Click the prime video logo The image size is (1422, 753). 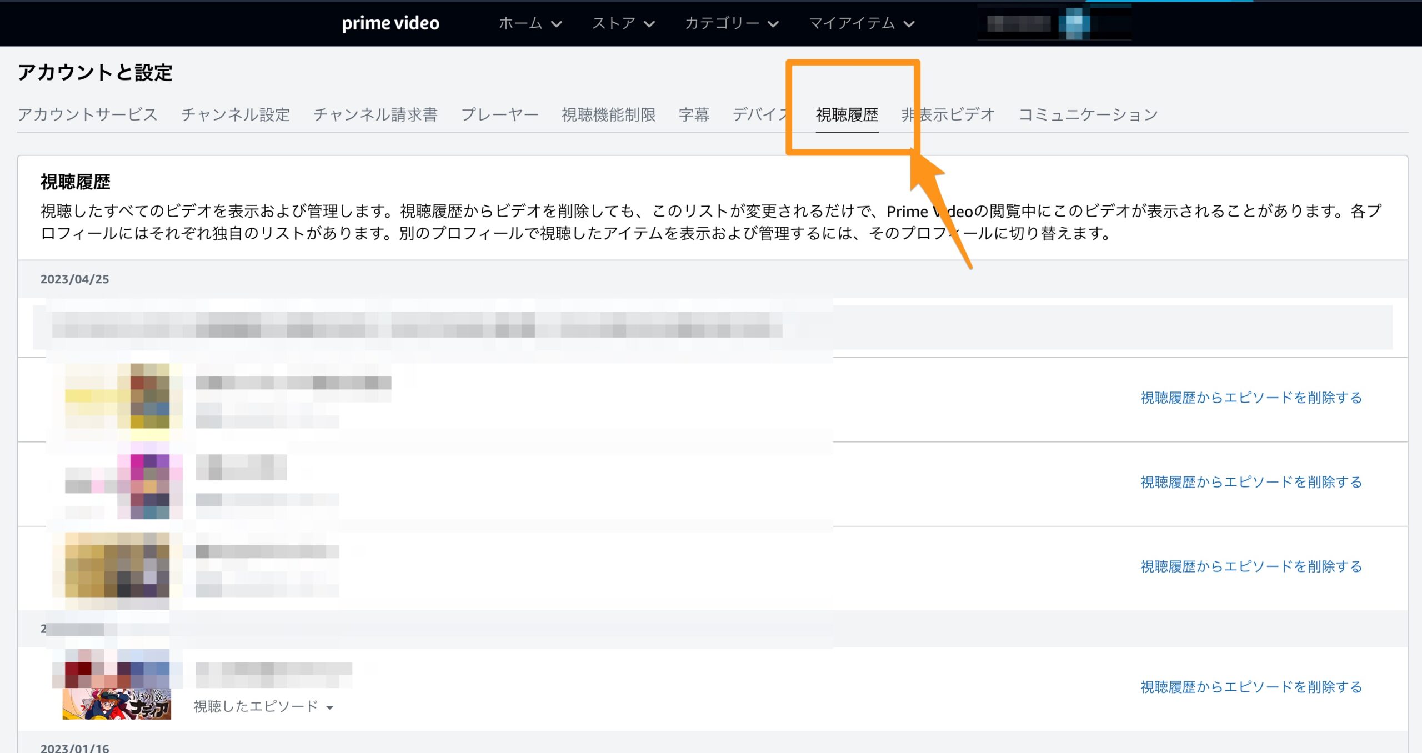(x=390, y=23)
